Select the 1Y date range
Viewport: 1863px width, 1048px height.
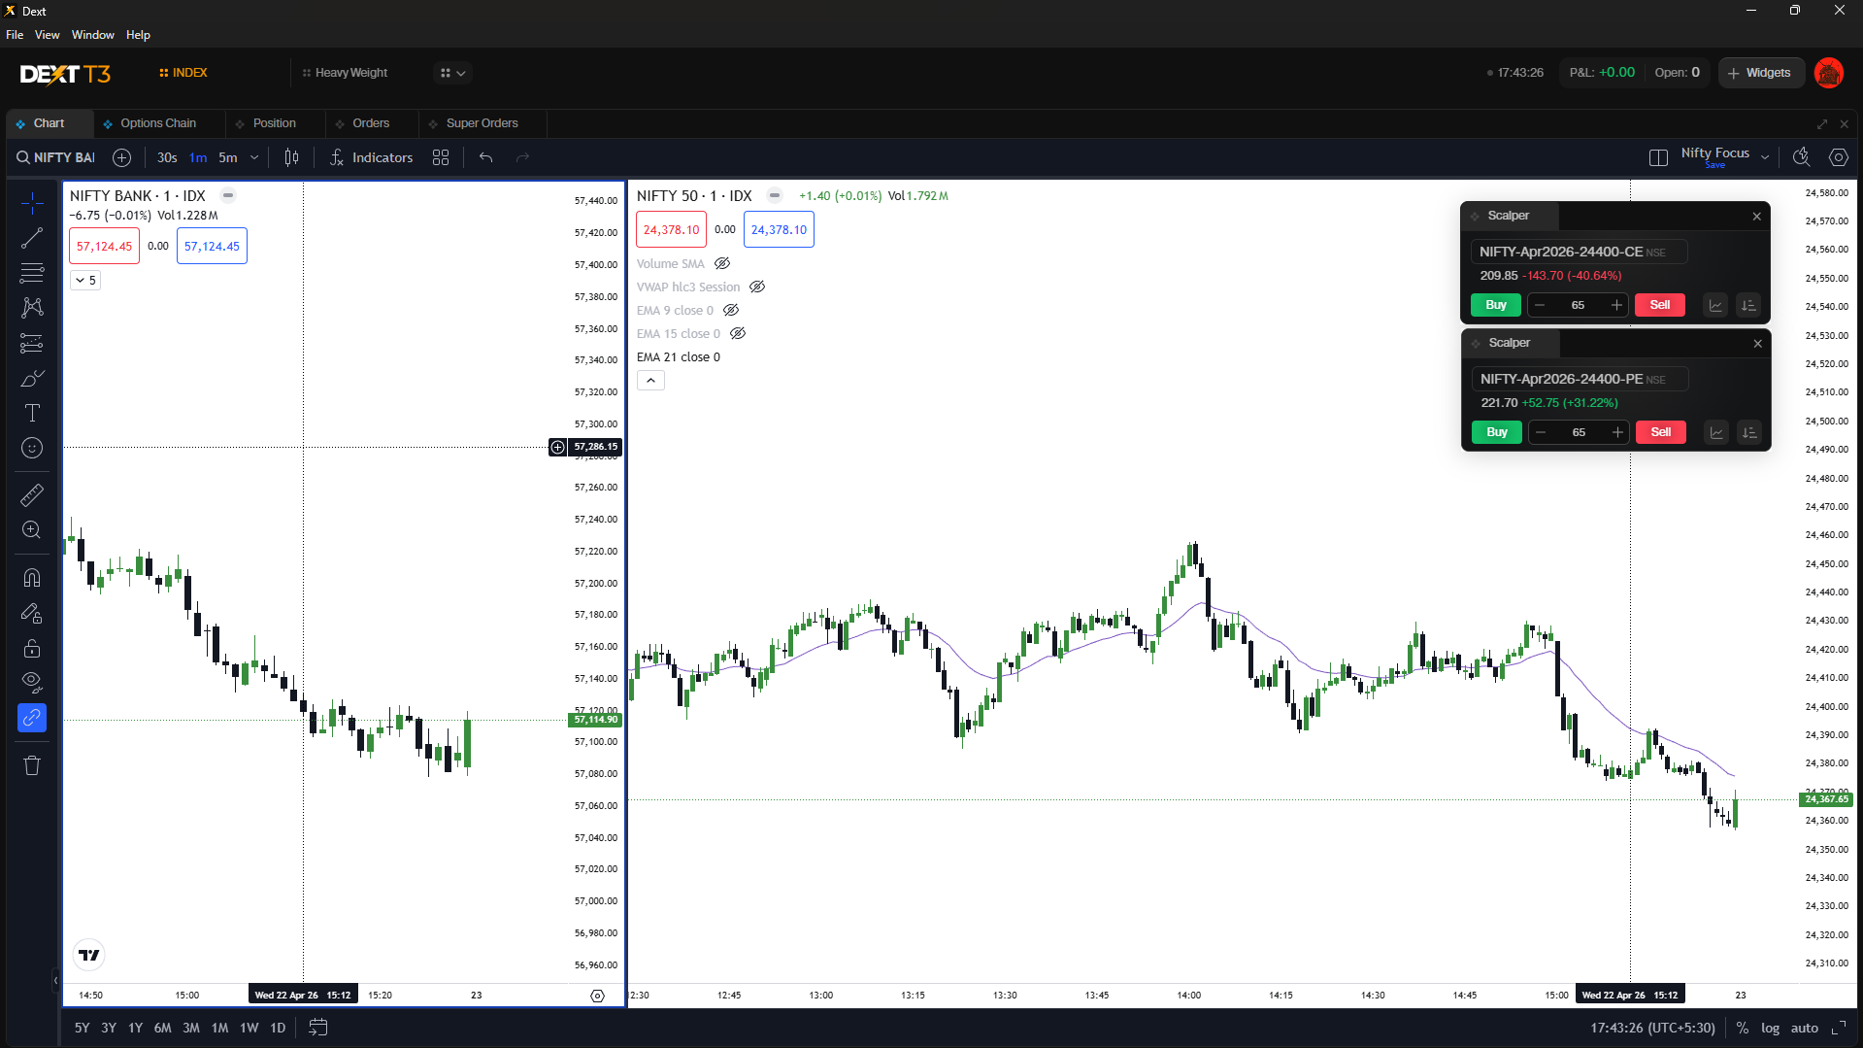pos(135,1028)
